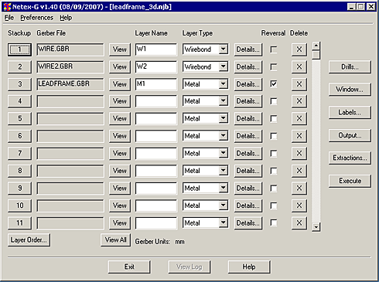Click the View All button
379x282 pixels.
(116, 240)
